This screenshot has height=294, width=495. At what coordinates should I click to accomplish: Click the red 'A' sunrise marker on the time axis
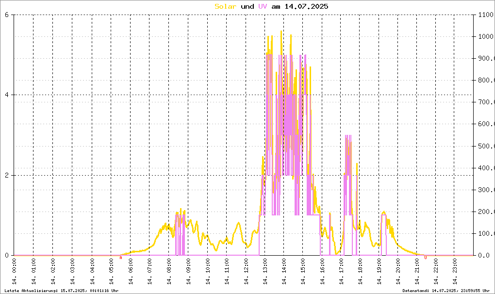[x=120, y=258]
